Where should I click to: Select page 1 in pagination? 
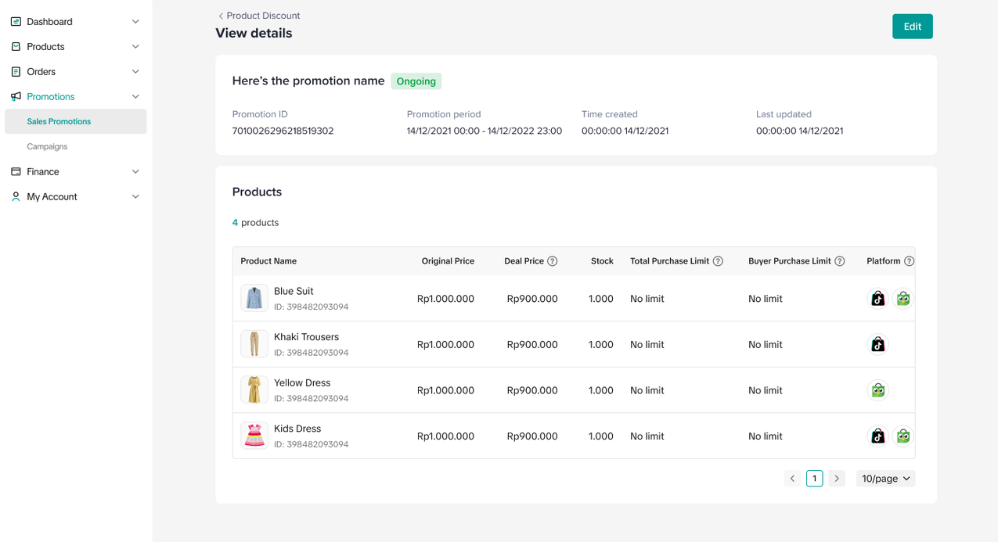[814, 479]
